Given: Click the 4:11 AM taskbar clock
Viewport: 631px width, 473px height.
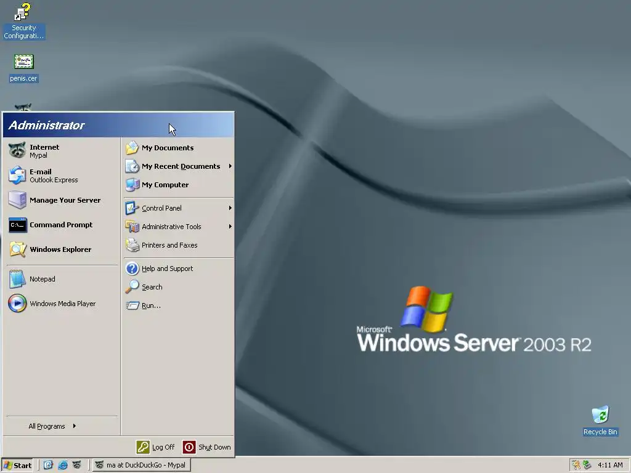Looking at the screenshot, I should (610, 466).
